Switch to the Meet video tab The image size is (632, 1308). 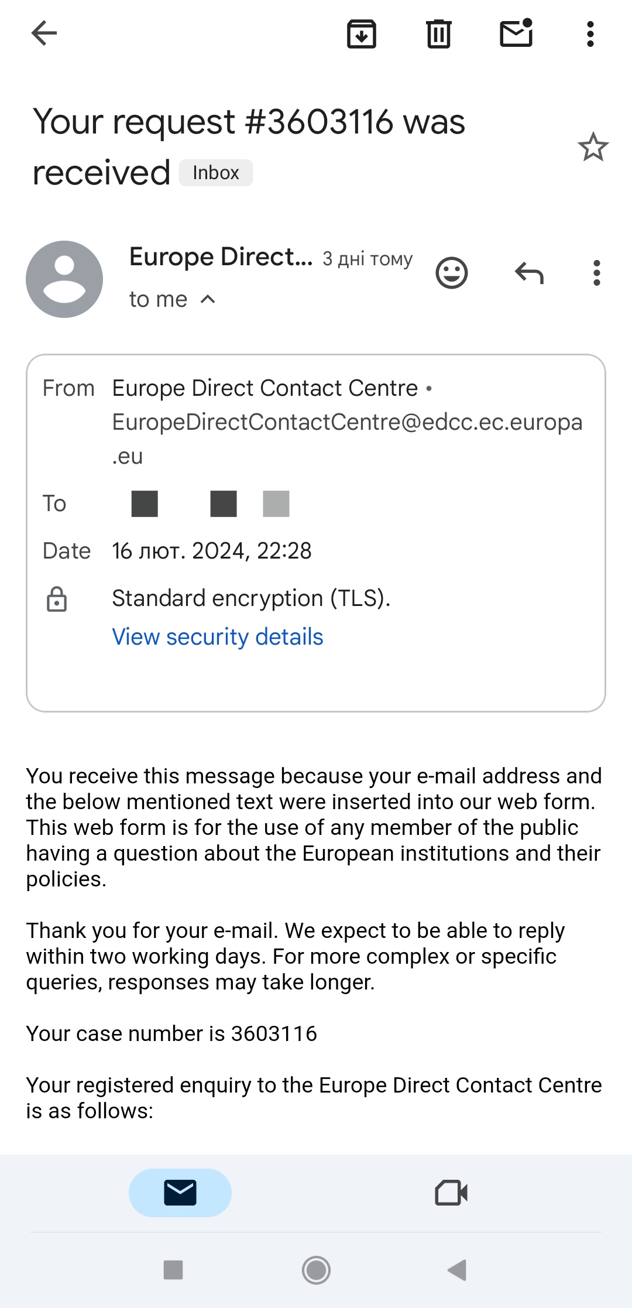(x=451, y=1193)
